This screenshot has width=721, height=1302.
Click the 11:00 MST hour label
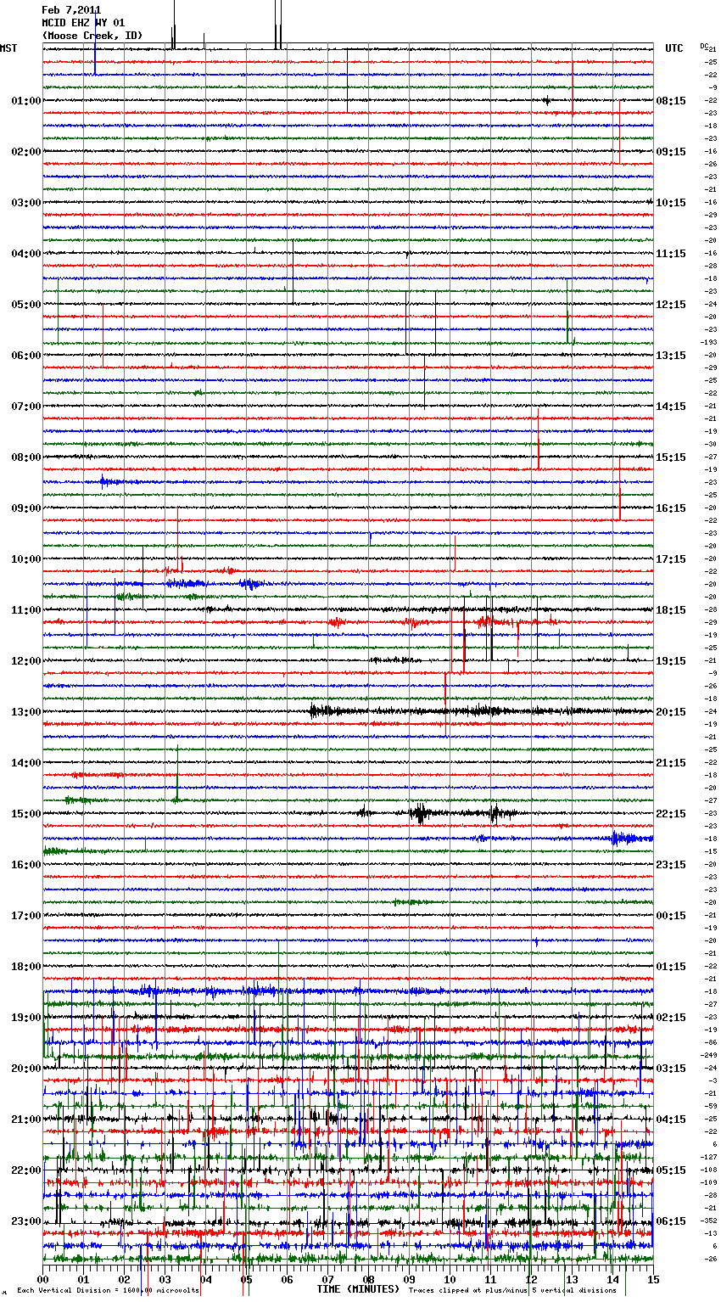pos(26,610)
